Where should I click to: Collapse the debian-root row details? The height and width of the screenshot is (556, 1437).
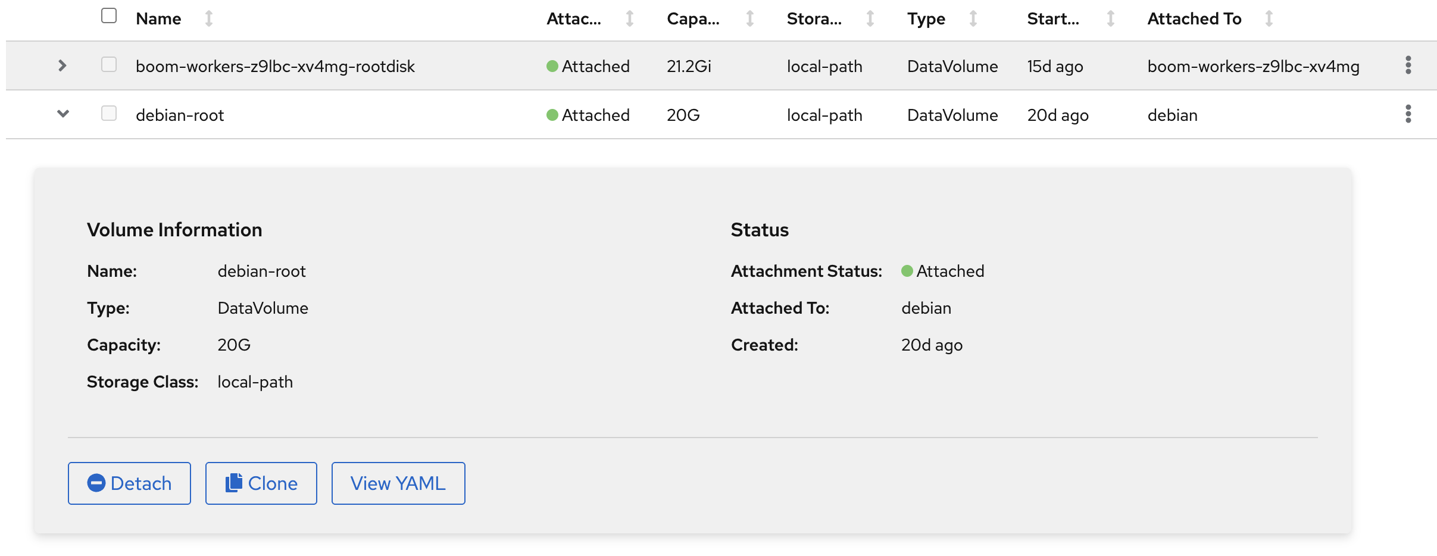click(x=63, y=114)
